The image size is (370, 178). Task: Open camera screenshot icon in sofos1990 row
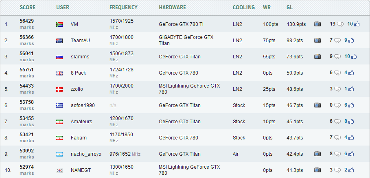point(317,105)
